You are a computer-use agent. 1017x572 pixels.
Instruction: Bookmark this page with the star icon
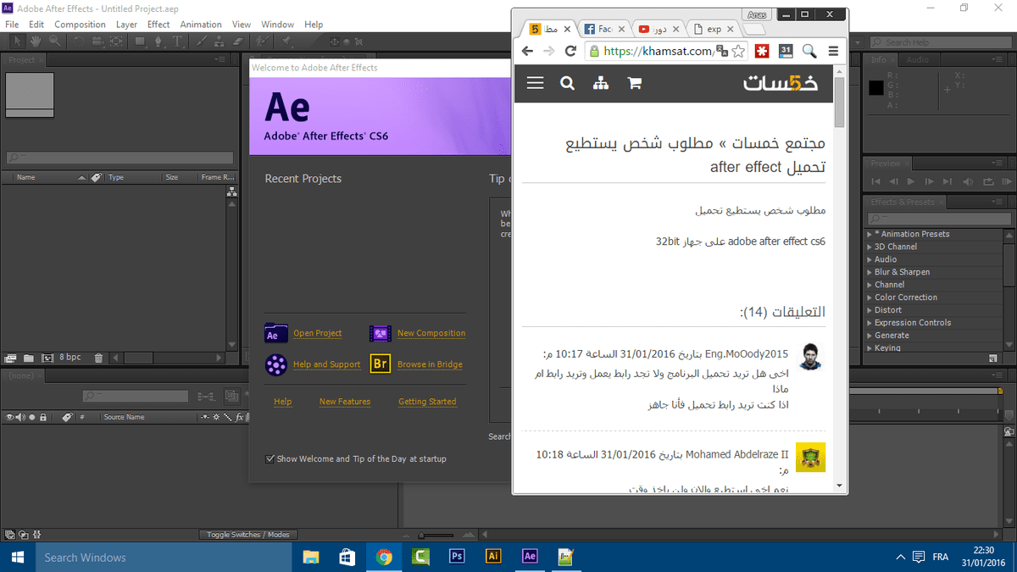738,52
